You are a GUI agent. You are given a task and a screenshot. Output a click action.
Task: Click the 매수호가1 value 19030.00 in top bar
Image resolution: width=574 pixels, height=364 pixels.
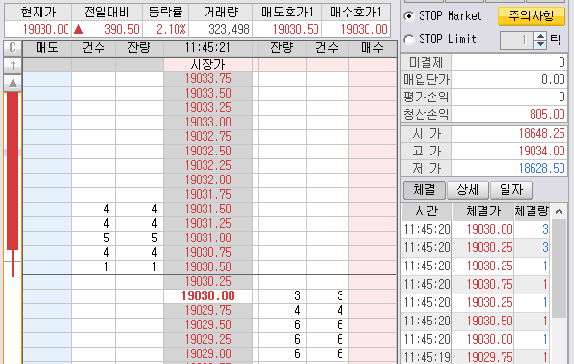(365, 29)
